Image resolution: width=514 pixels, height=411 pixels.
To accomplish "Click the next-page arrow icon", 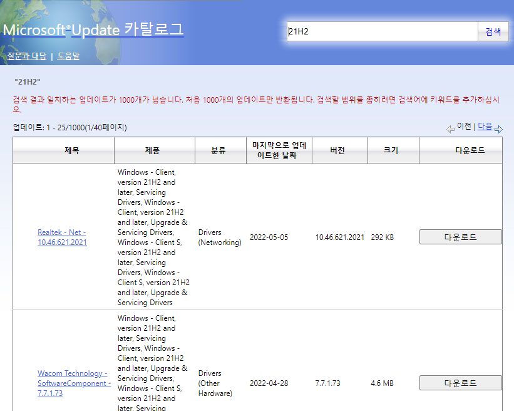I will pyautogui.click(x=499, y=128).
